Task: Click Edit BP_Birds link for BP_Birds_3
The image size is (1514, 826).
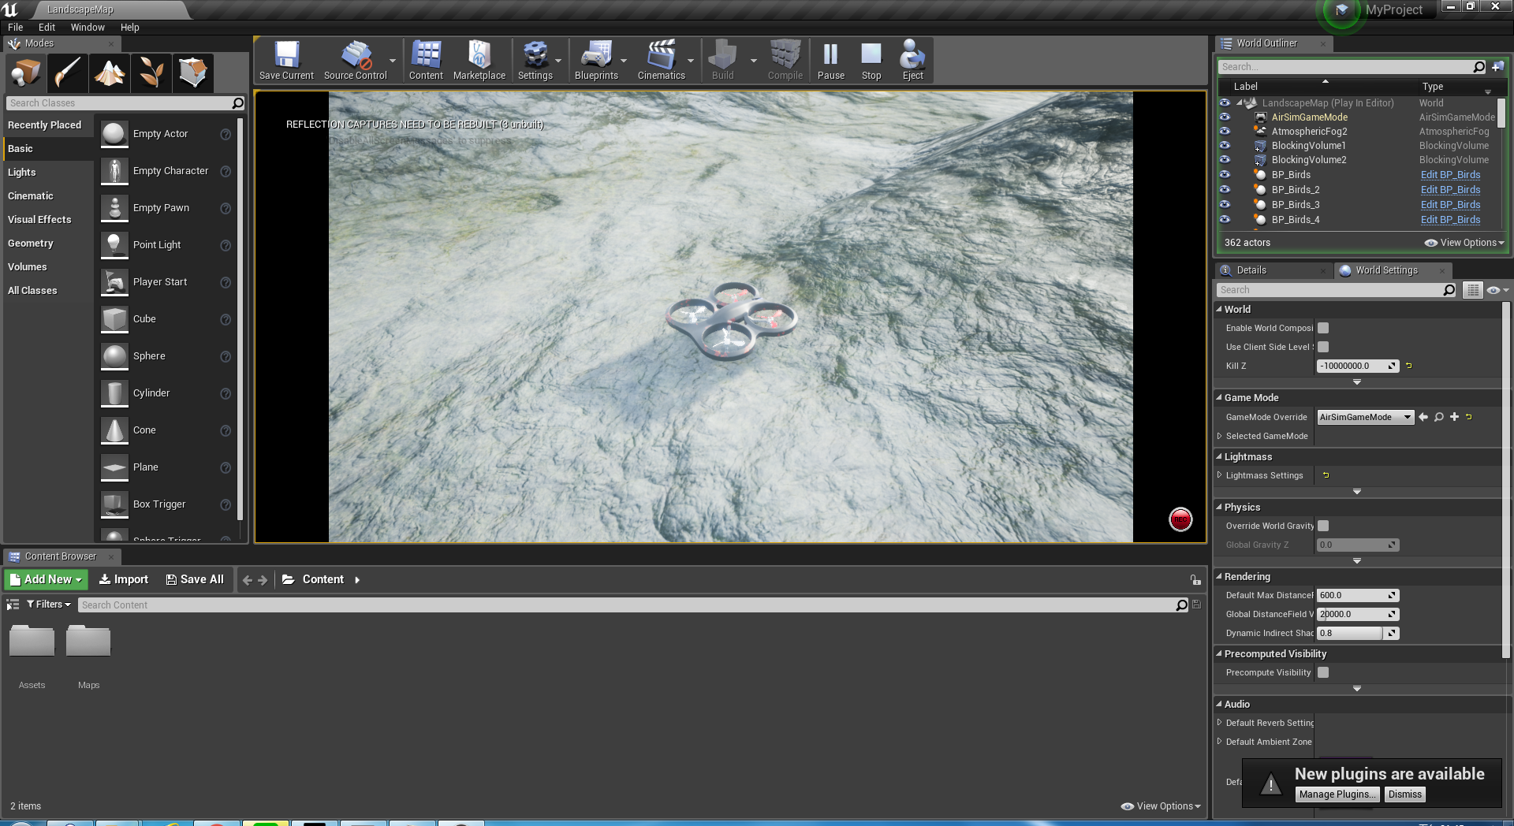Action: click(x=1450, y=205)
